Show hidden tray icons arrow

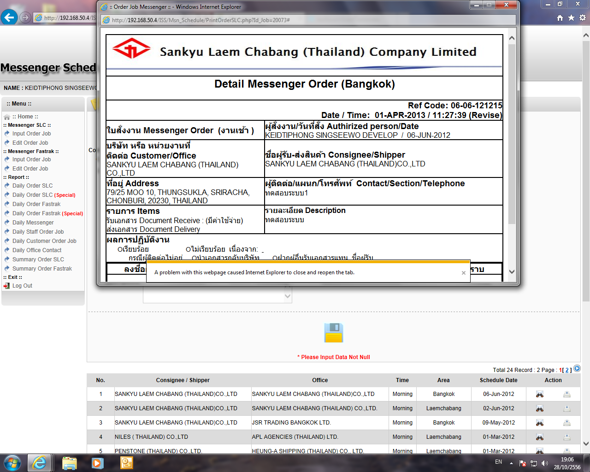(x=511, y=463)
